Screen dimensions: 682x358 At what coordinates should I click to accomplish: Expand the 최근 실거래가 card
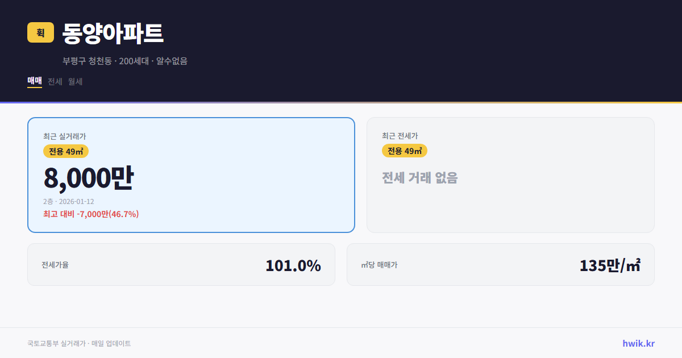pos(191,174)
